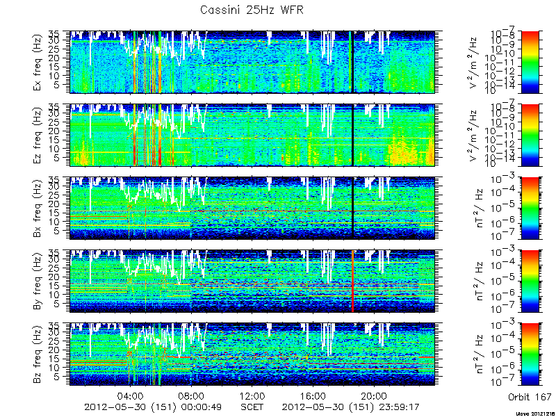Click start timestamp "2012-05-30 (151) 00:00:49"

coord(153,407)
